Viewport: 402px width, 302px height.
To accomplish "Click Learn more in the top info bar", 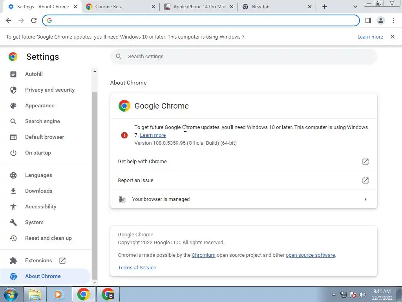I will pyautogui.click(x=370, y=37).
